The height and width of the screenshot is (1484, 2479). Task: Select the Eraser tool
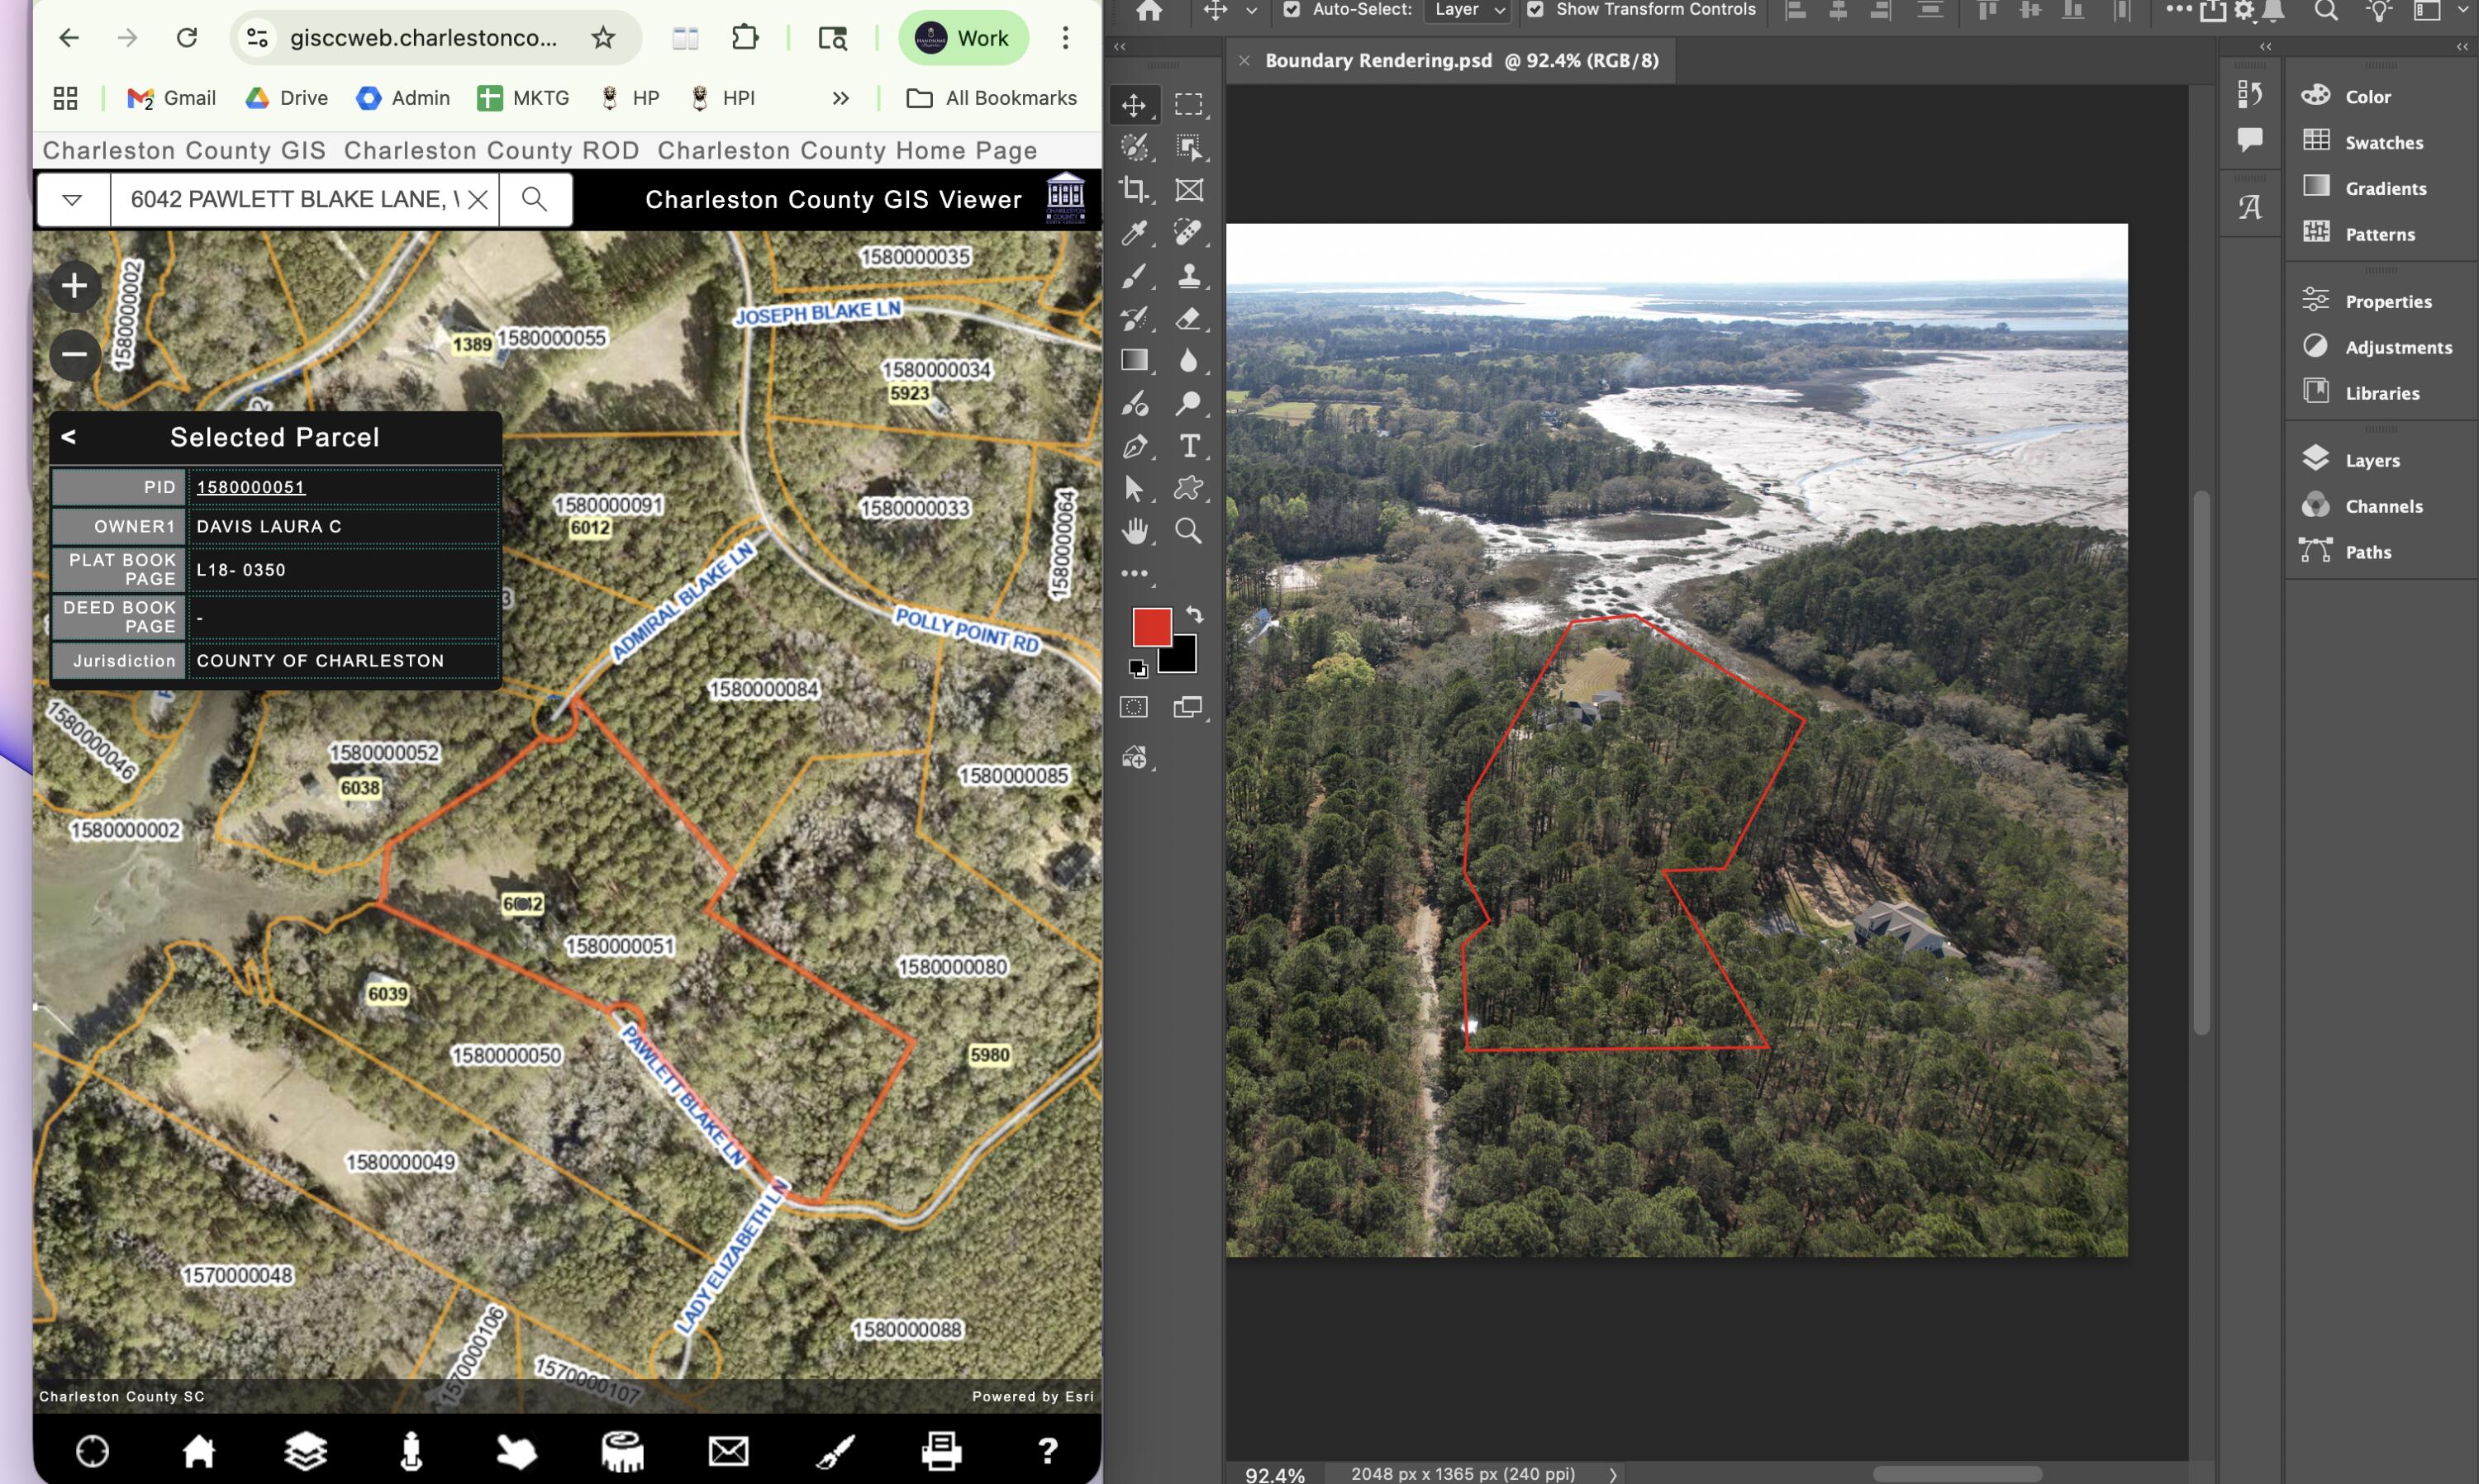[x=1187, y=319]
